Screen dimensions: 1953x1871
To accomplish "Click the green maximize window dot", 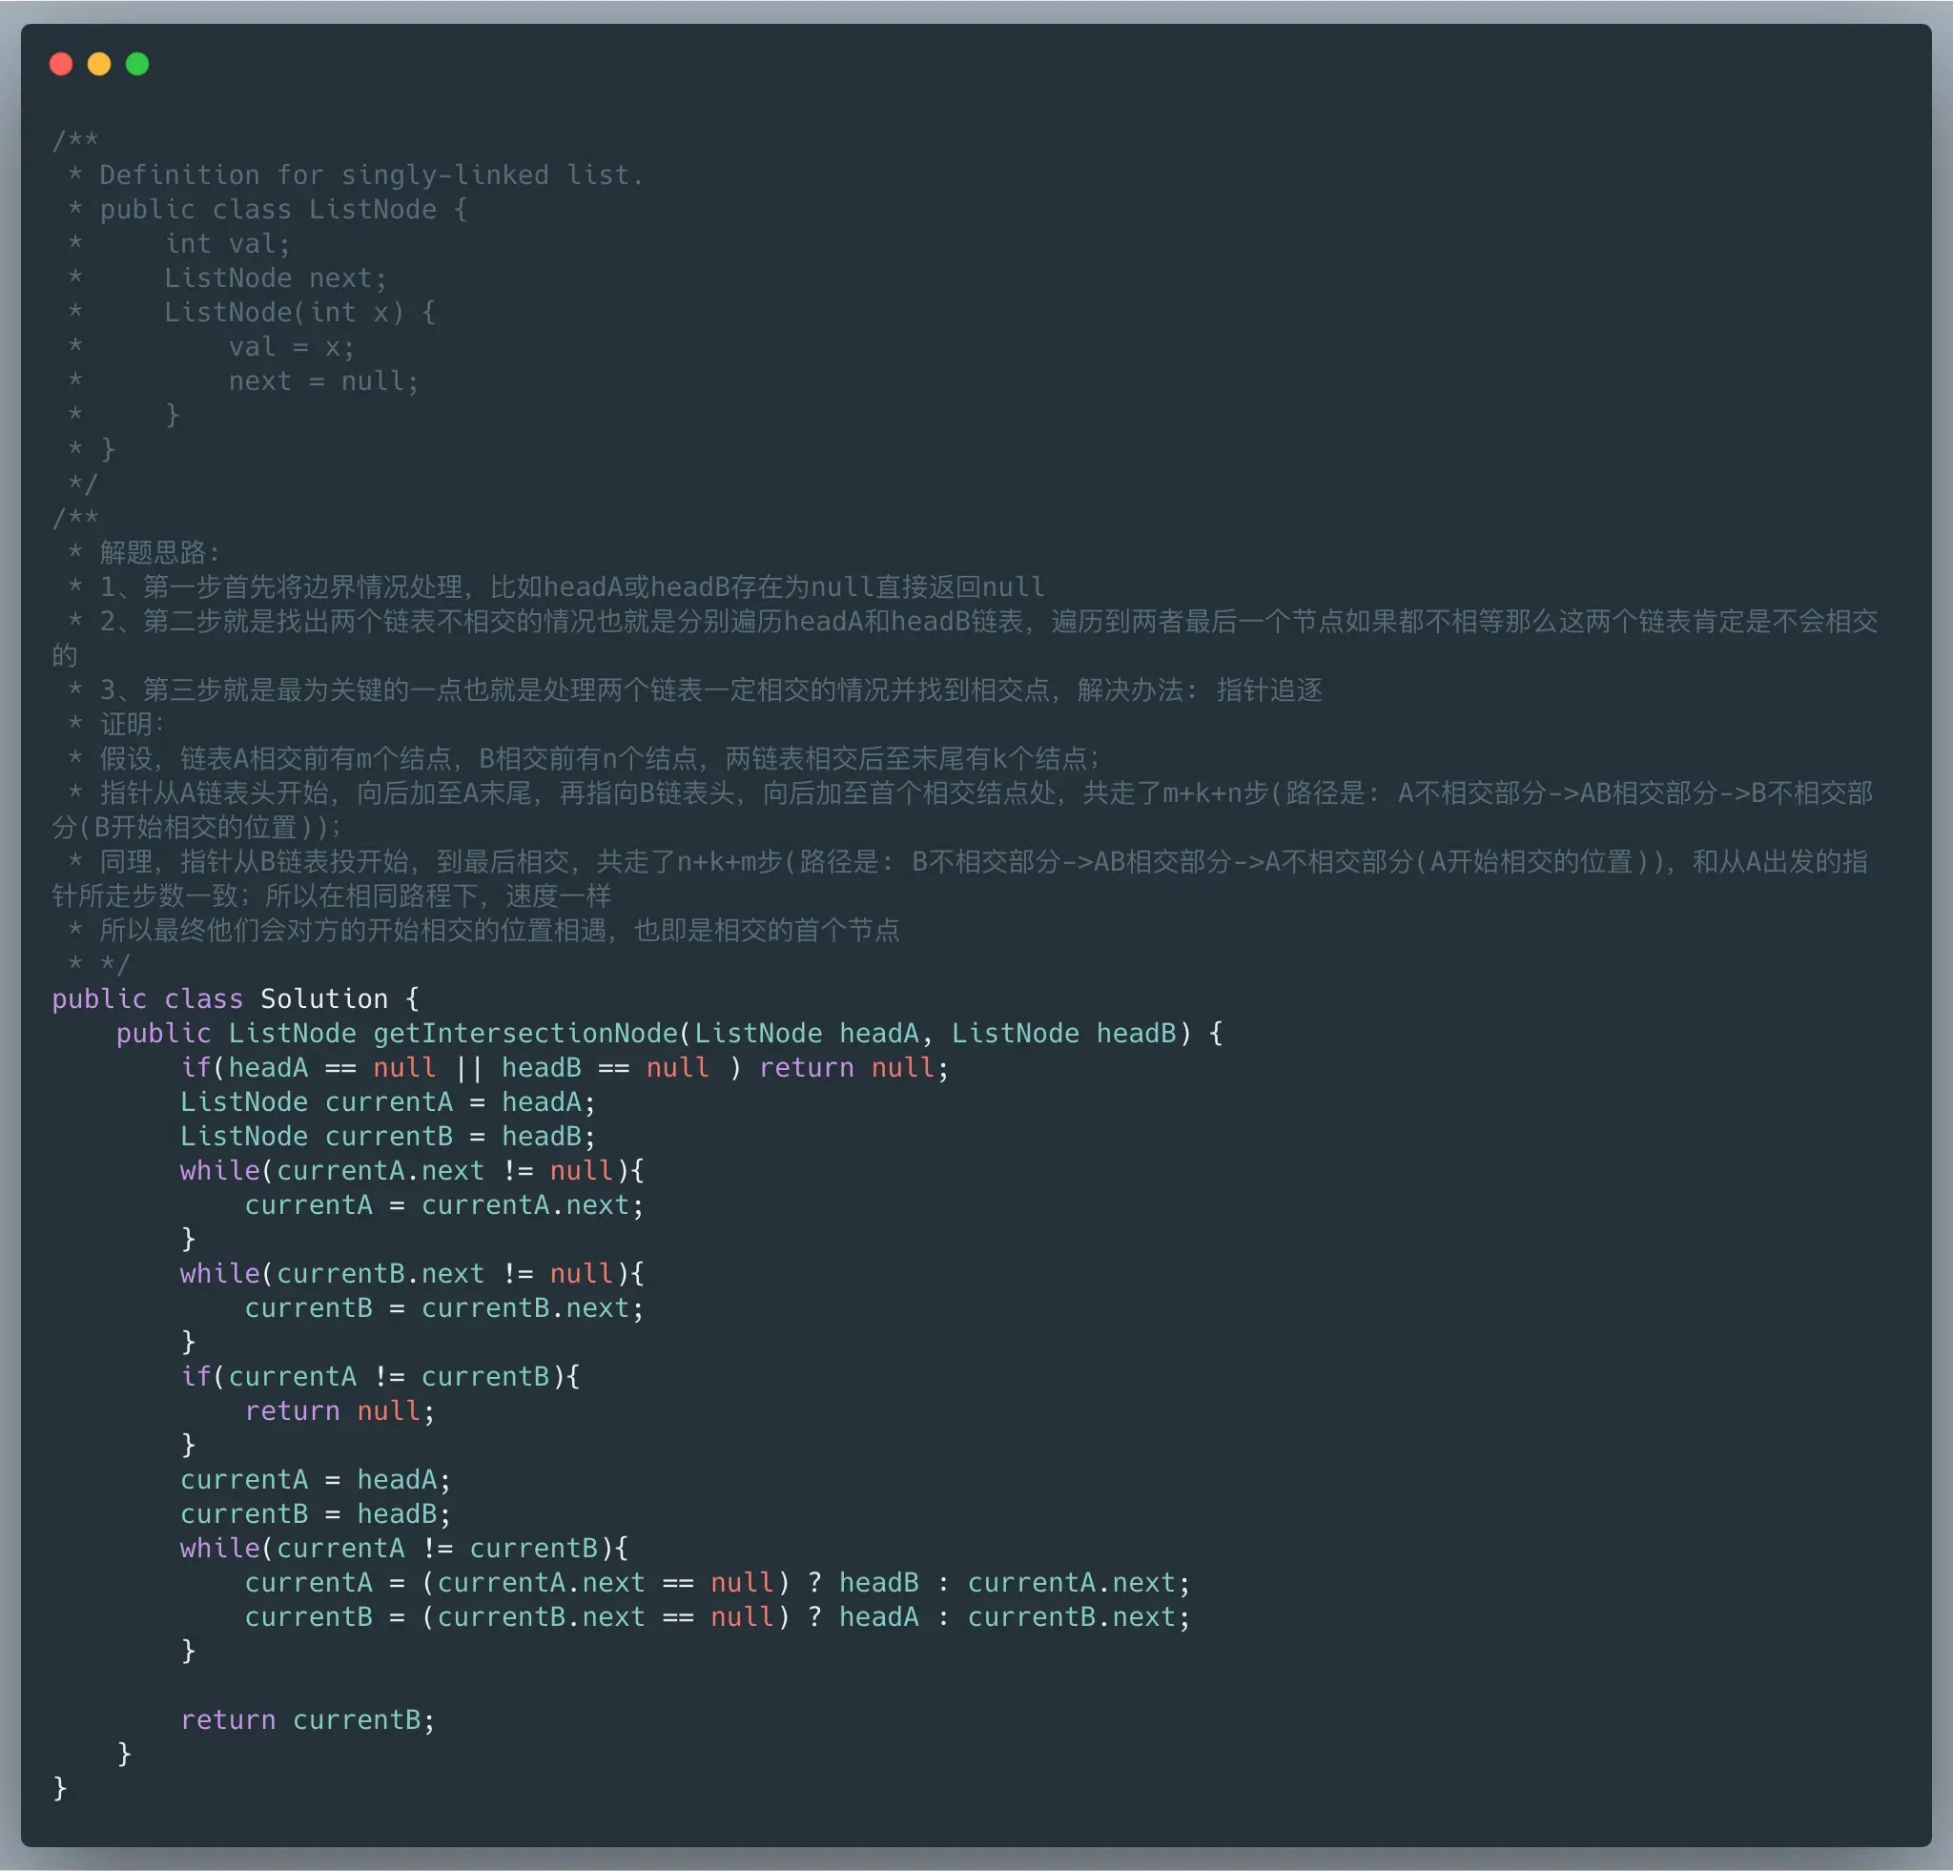I will tap(137, 65).
